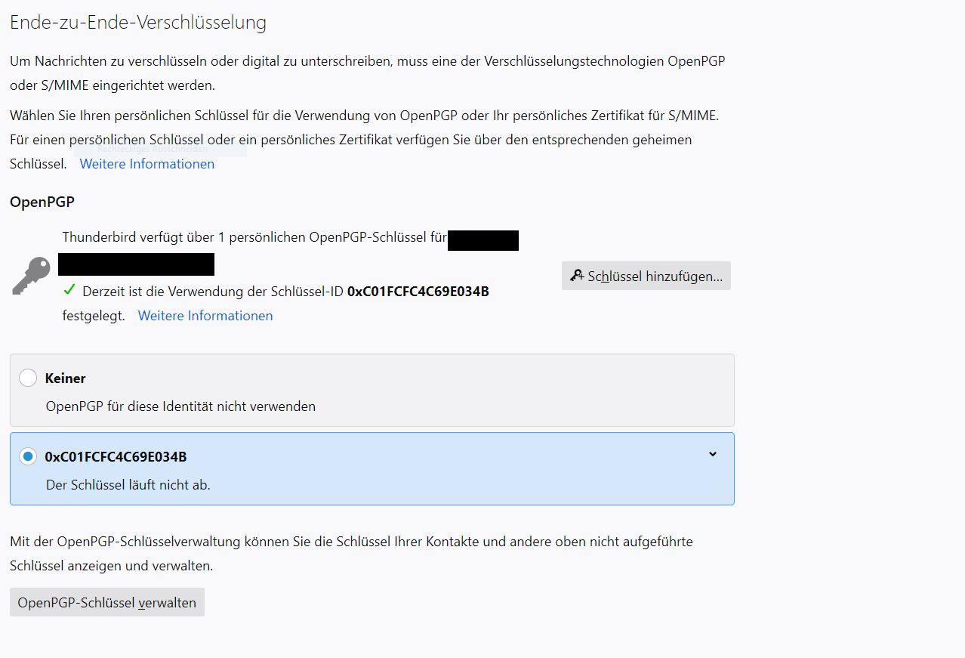Click the OpenPGP section heading

[x=42, y=202]
